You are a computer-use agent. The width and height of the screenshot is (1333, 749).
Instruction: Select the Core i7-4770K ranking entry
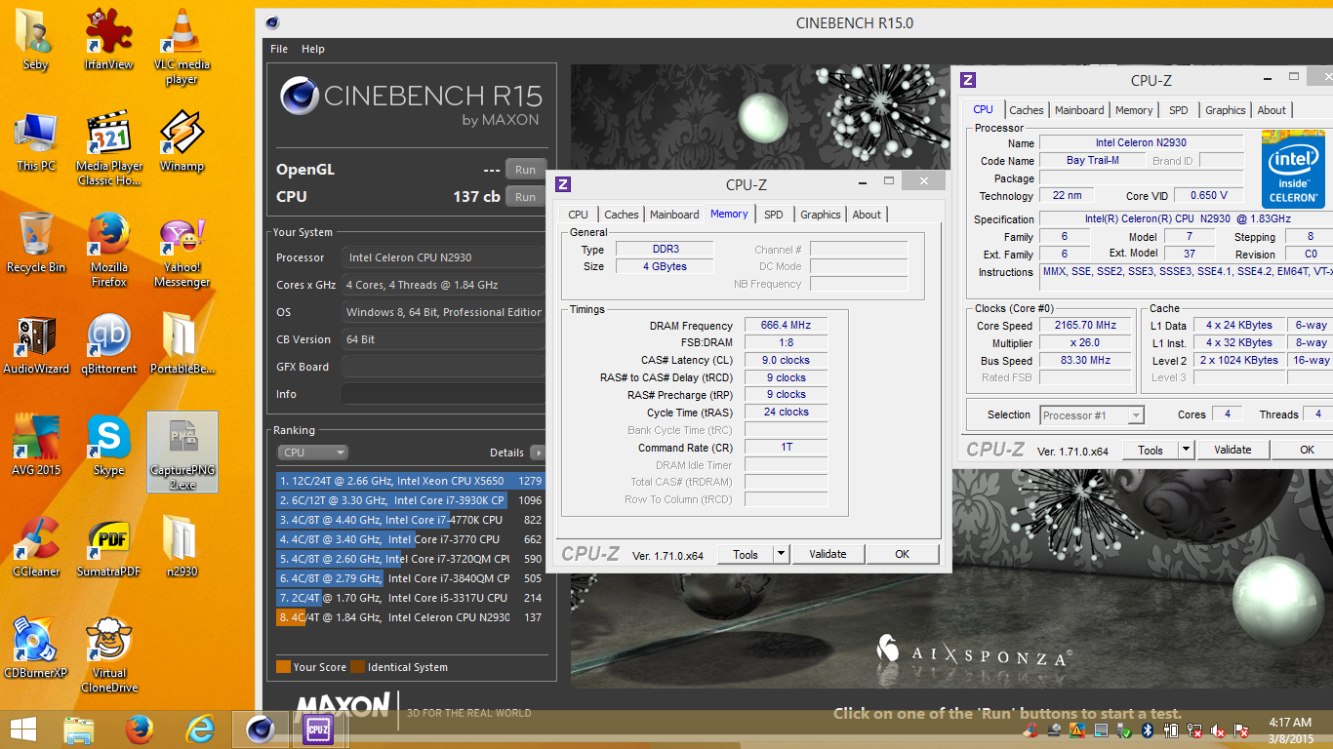(x=410, y=520)
